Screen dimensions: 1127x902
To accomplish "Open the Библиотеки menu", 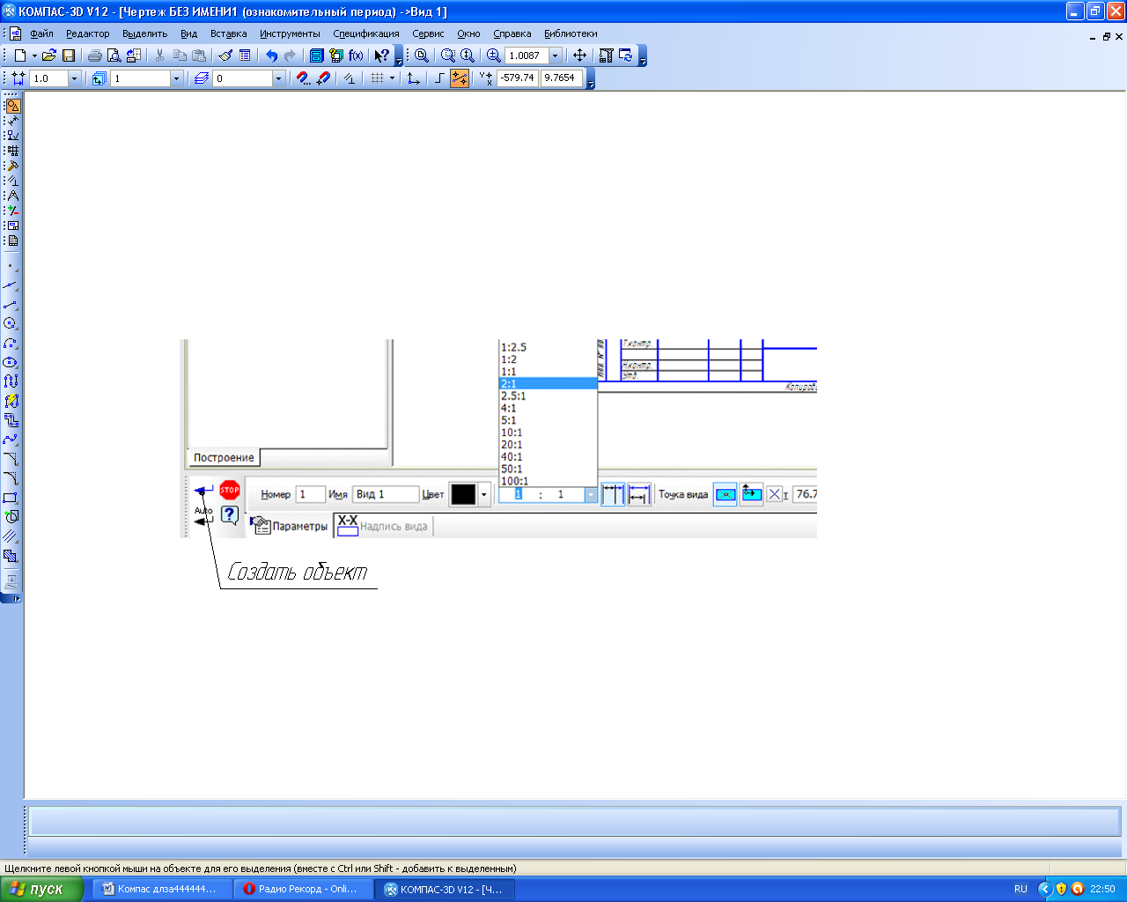I will pos(571,33).
